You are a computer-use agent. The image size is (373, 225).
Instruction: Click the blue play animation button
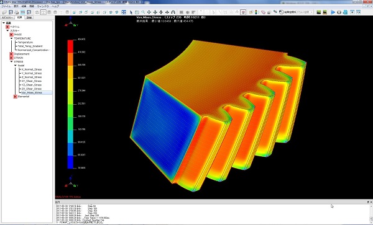tap(333, 12)
